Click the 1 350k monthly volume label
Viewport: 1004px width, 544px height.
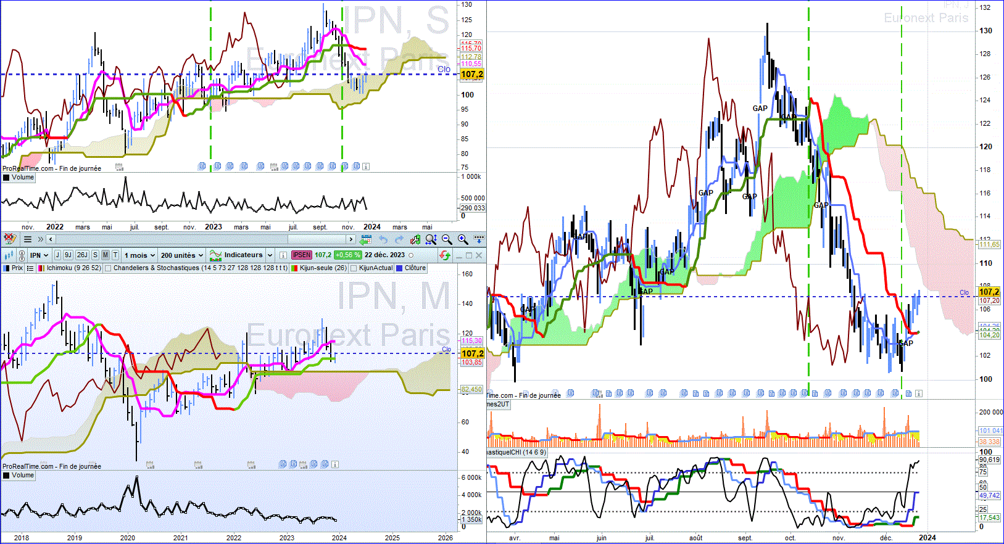tap(472, 520)
